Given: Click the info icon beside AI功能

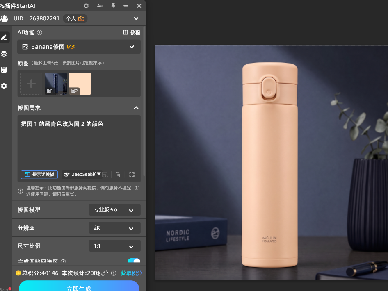Looking at the screenshot, I should 40,32.
